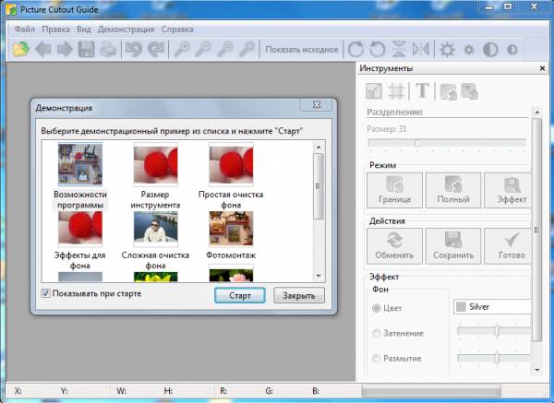Screen dimensions: 554x403
Task: Click the Эффект mode button
Action: click(508, 190)
